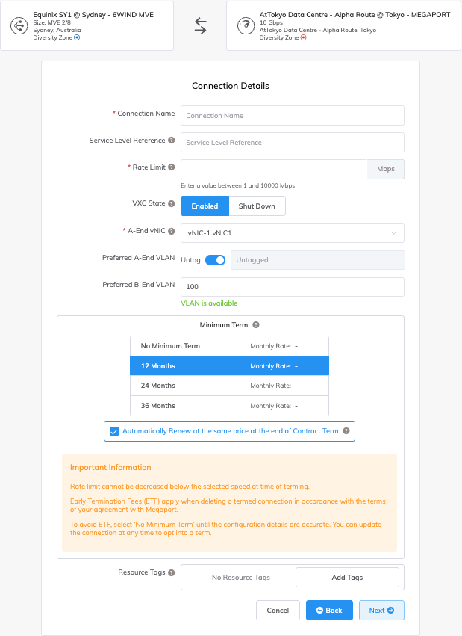Open the A-End vNIC dropdown
462x636 pixels.
(292, 233)
